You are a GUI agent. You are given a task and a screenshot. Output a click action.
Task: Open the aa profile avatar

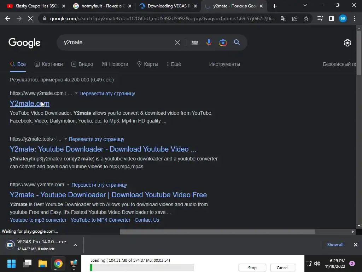[343, 18]
